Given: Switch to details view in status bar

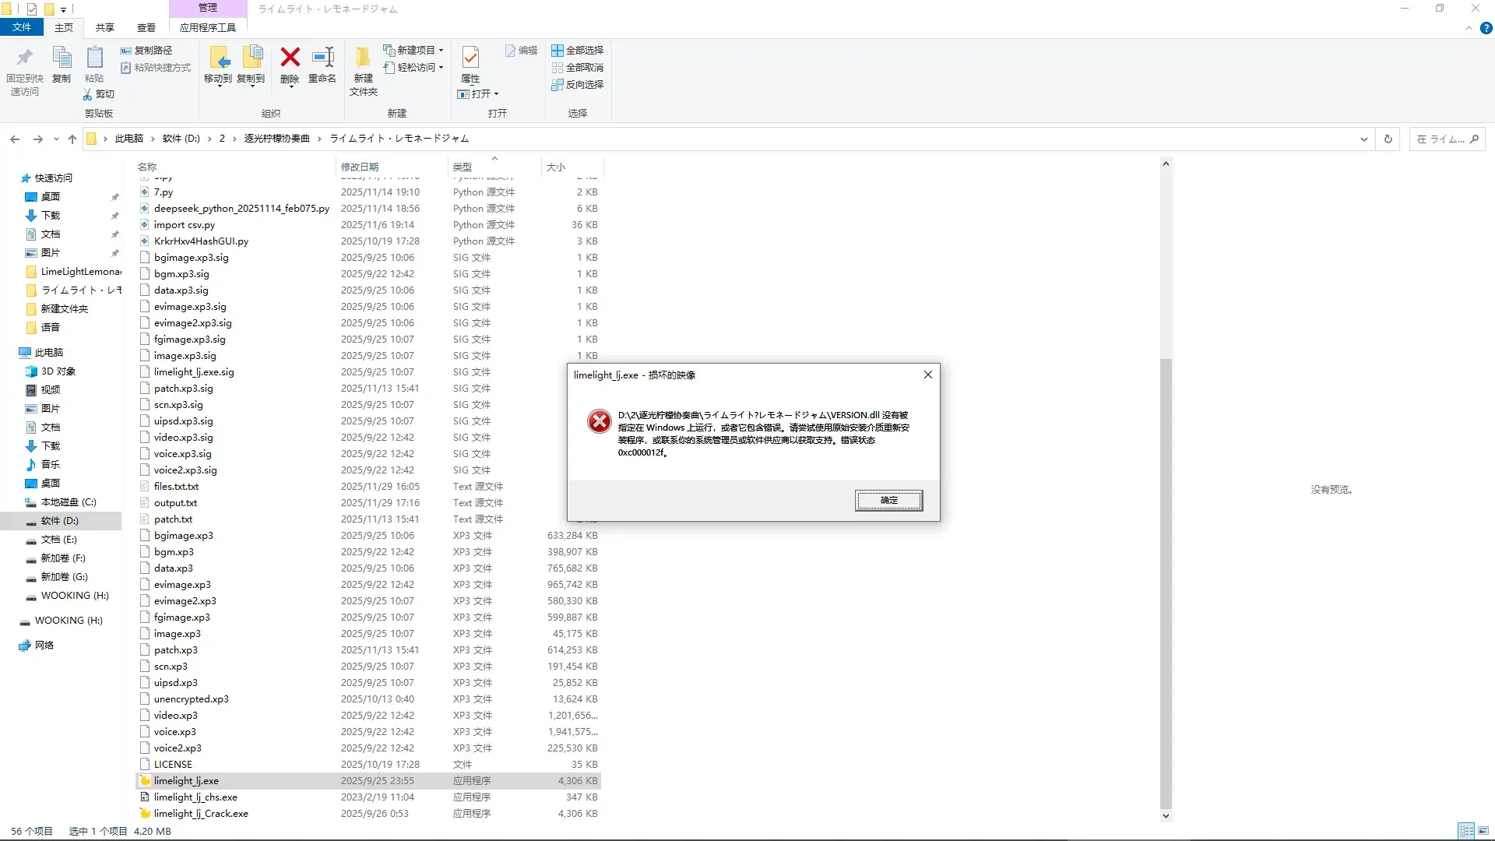Looking at the screenshot, I should point(1466,831).
